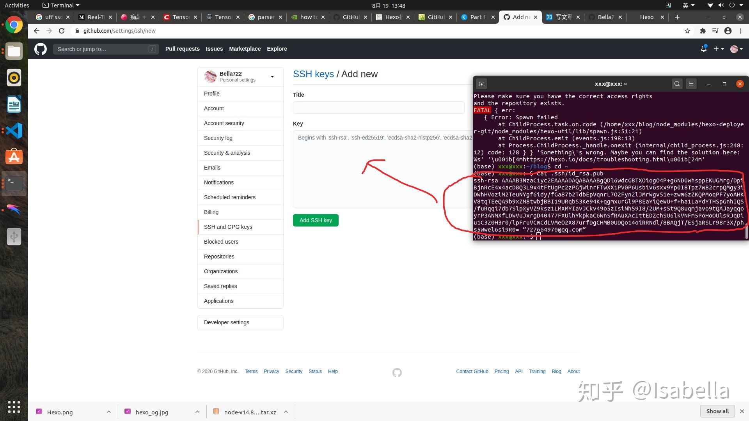Switch to the Hexo browser tab
Screen dimensions: 749x421
pyautogui.click(x=646, y=17)
